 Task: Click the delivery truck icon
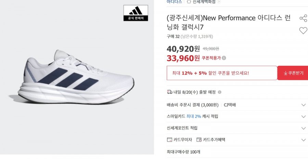click(x=170, y=92)
